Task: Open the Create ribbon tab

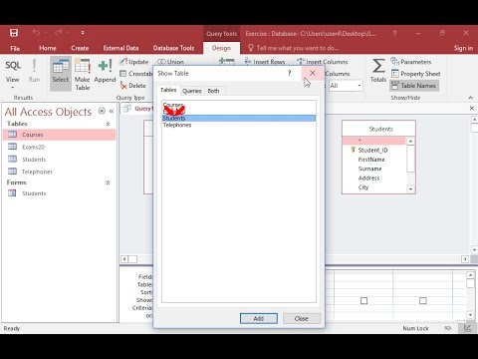Action: coord(80,48)
